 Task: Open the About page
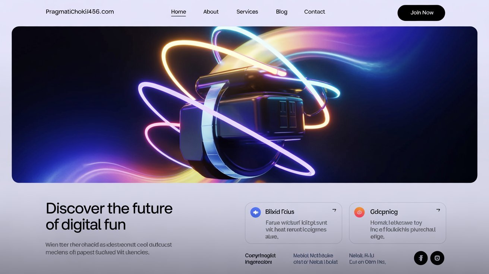[x=211, y=12]
